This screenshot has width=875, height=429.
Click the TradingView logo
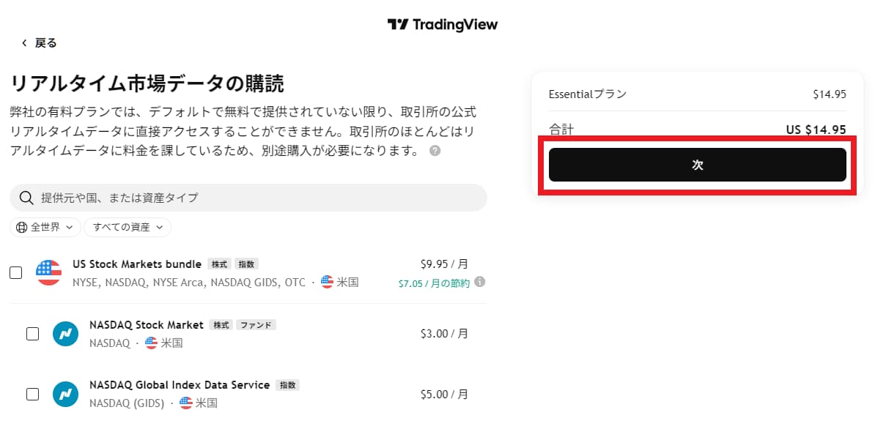point(442,24)
